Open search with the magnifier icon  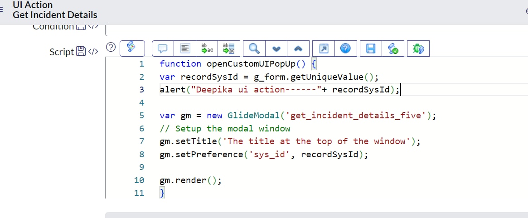tap(254, 48)
